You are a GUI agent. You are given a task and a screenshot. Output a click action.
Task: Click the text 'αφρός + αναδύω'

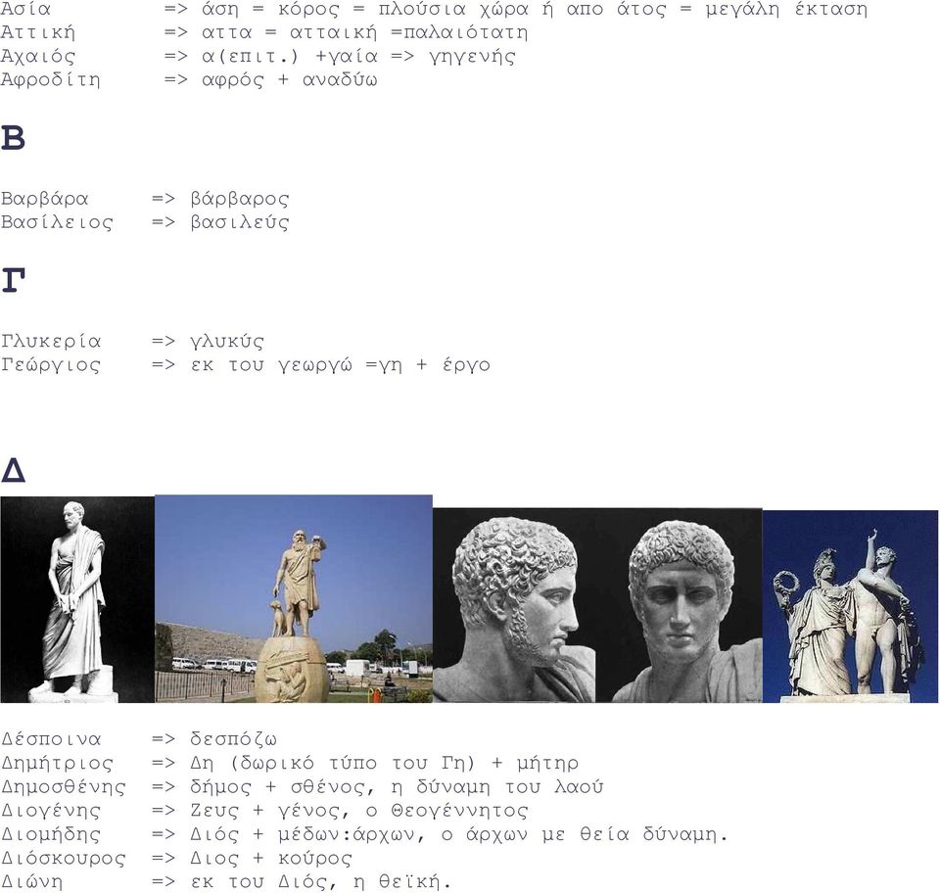(x=290, y=79)
